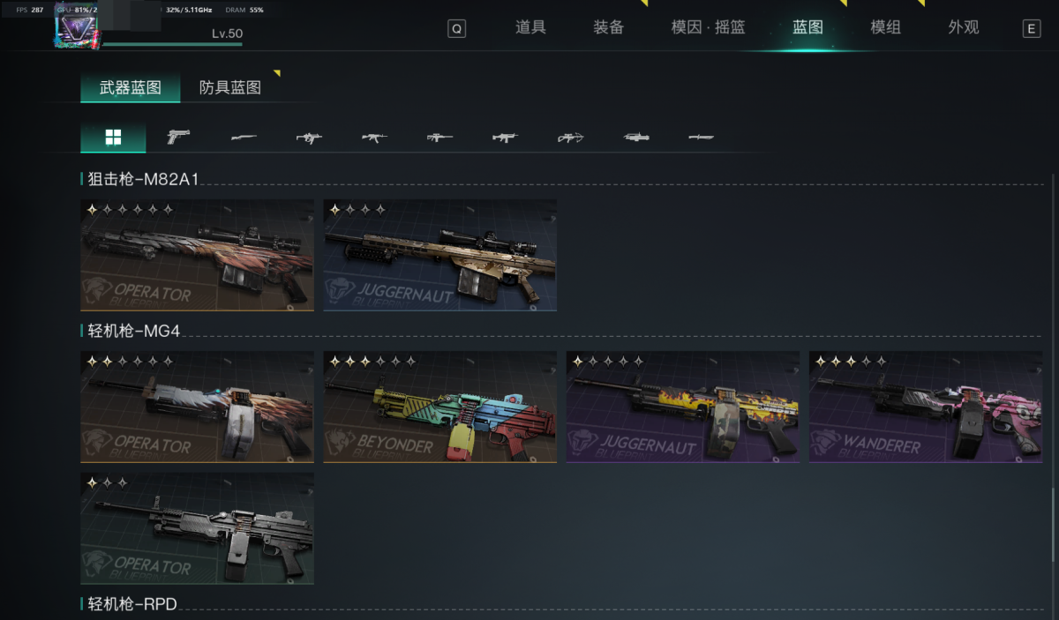Filter blueprints by the assault rifle icon
The height and width of the screenshot is (620, 1059).
(x=374, y=137)
